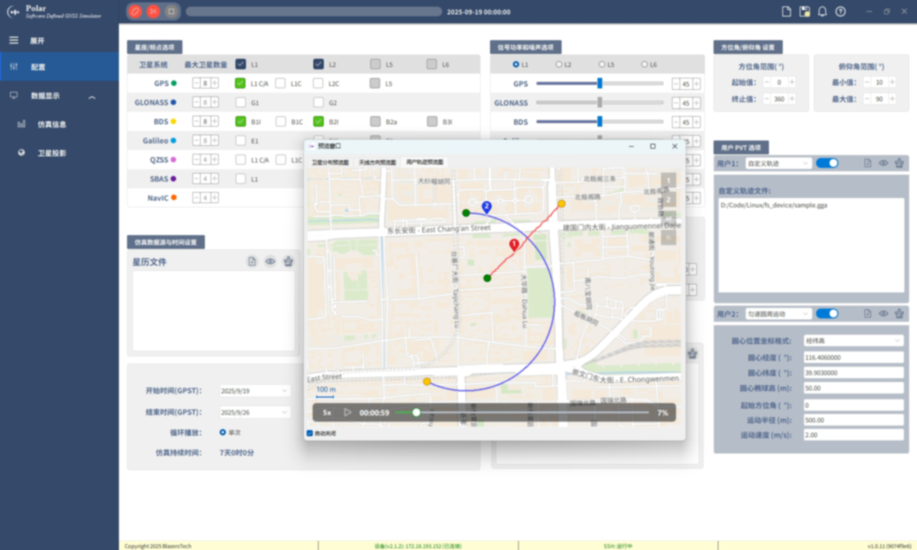Select L2 radio in signal power panel
917x550 pixels.
pos(559,65)
